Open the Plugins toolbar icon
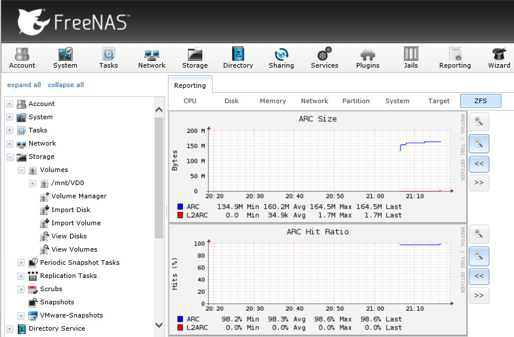 coord(368,58)
